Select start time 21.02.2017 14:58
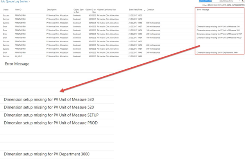 click(x=135, y=23)
